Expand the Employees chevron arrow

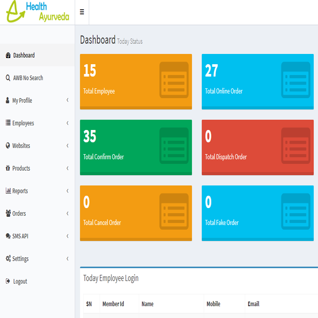pyautogui.click(x=67, y=123)
